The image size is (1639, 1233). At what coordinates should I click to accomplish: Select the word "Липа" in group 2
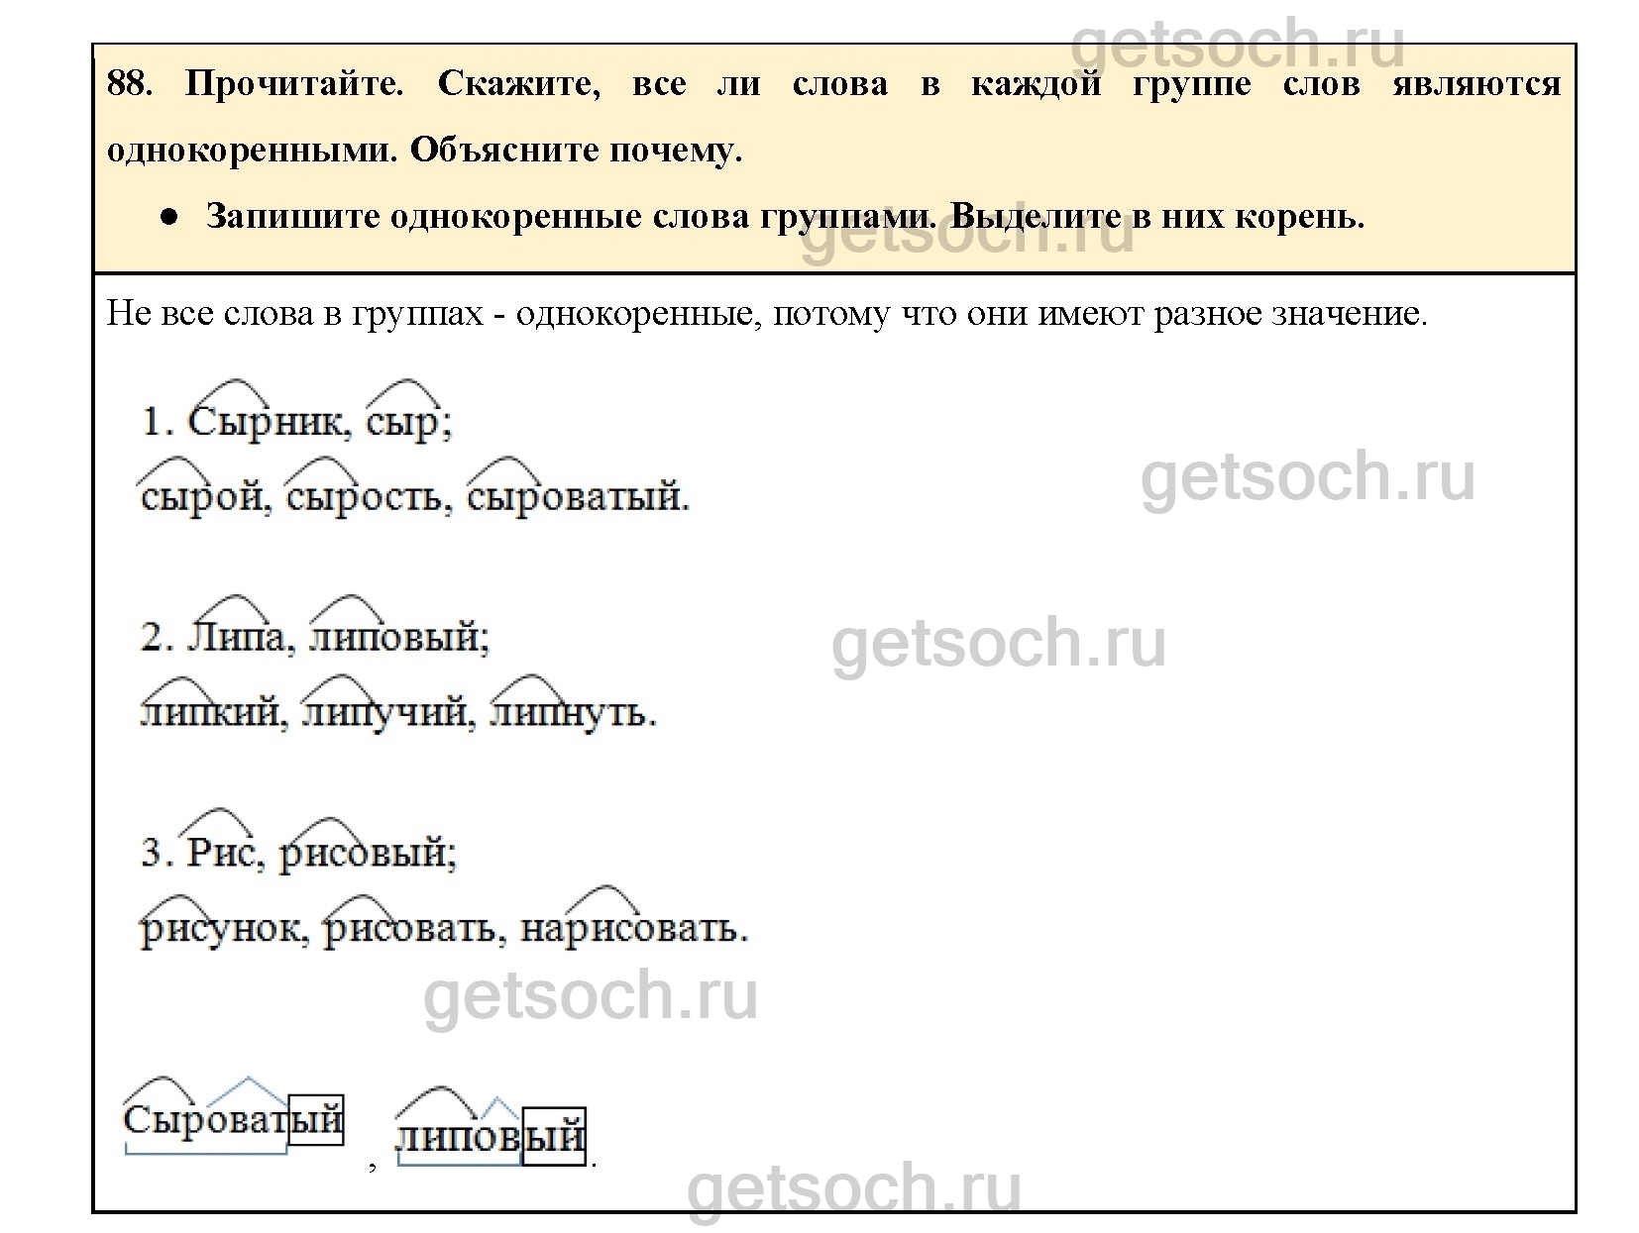pyautogui.click(x=237, y=638)
